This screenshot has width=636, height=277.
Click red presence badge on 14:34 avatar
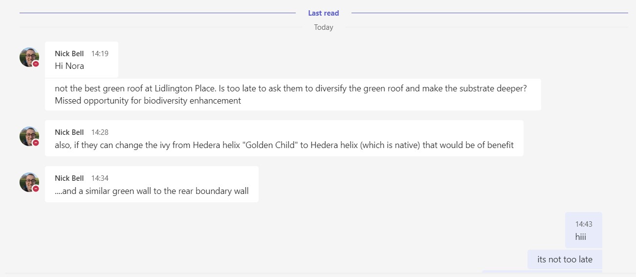point(36,189)
